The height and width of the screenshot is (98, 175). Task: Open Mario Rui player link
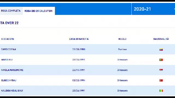[x=7, y=60]
